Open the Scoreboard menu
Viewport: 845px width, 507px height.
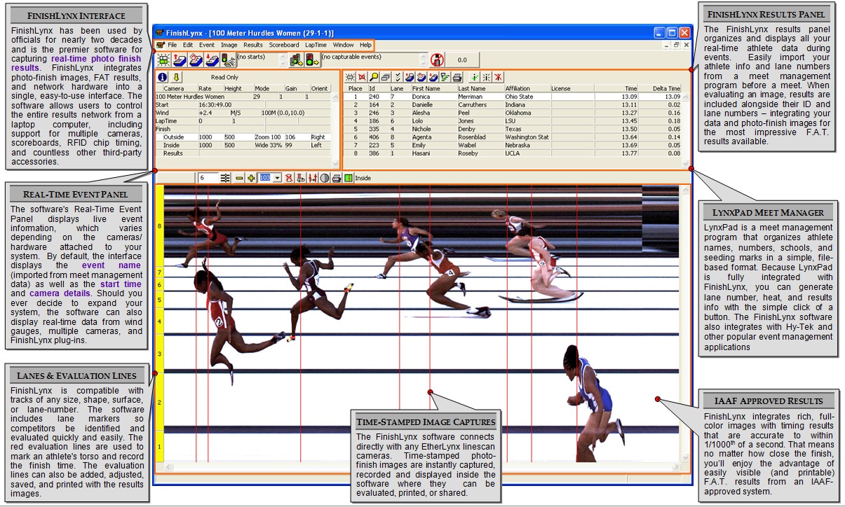pos(284,45)
